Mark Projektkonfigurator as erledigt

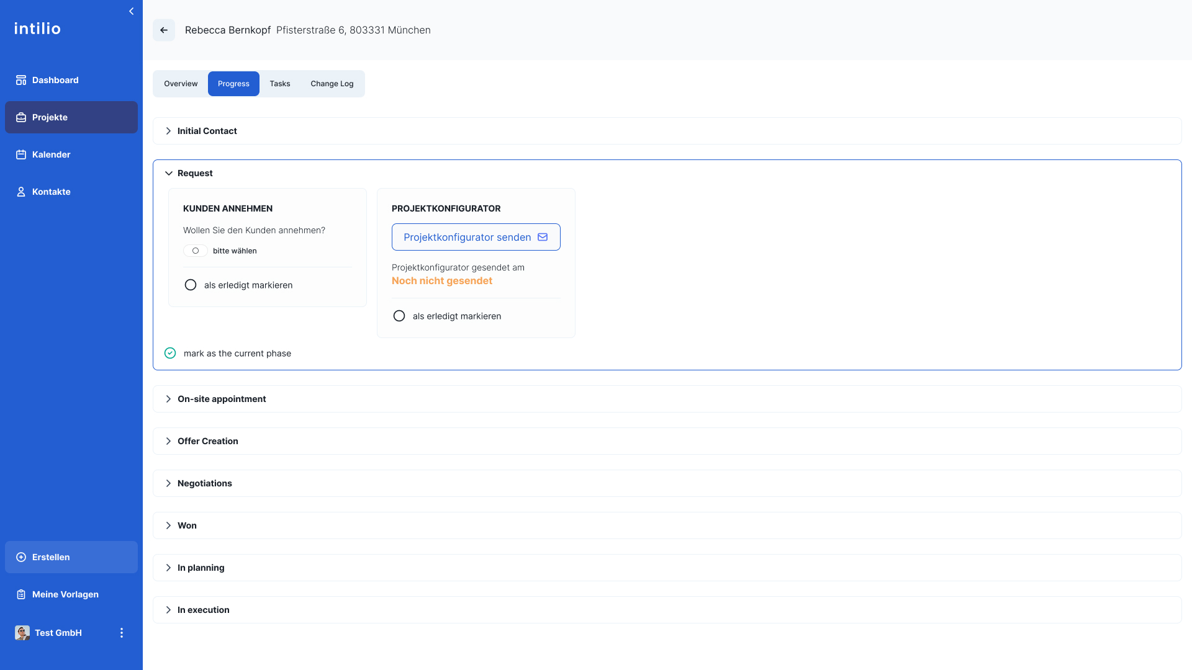(x=399, y=316)
